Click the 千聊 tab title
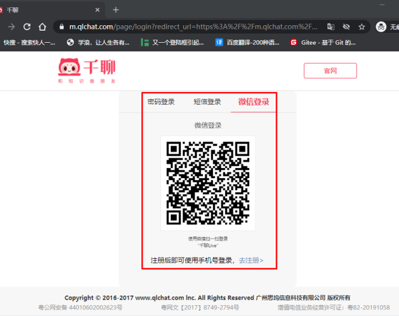Image resolution: width=399 pixels, height=316 pixels. click(x=13, y=10)
